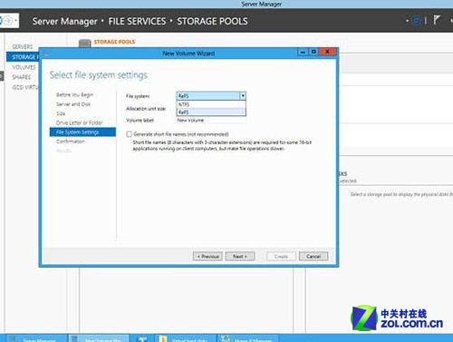Image resolution: width=453 pixels, height=342 pixels.
Task: Click Server Manager in the breadcrumb
Action: pos(65,21)
